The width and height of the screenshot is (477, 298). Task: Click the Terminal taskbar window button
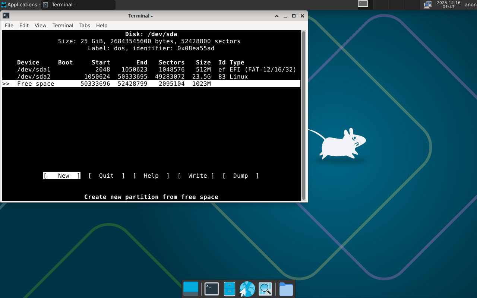pos(78,5)
